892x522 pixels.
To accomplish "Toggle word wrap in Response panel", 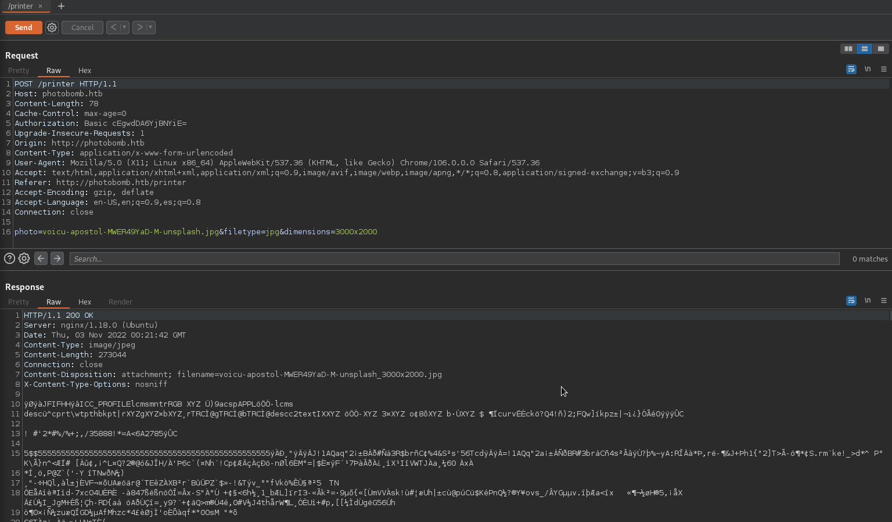I will pos(851,300).
